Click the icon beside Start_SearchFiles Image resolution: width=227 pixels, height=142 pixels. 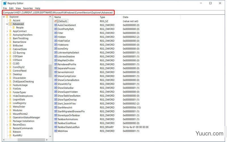click(x=56, y=103)
